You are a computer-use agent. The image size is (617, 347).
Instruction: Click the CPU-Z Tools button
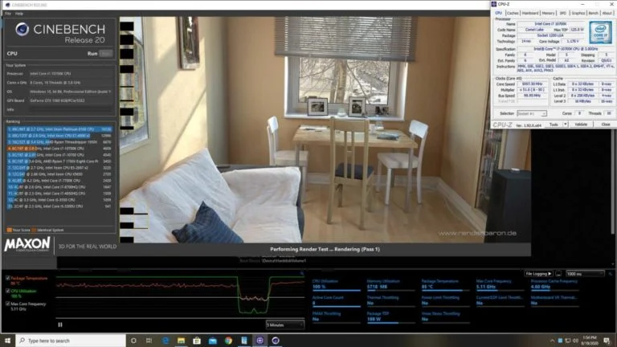(x=554, y=125)
